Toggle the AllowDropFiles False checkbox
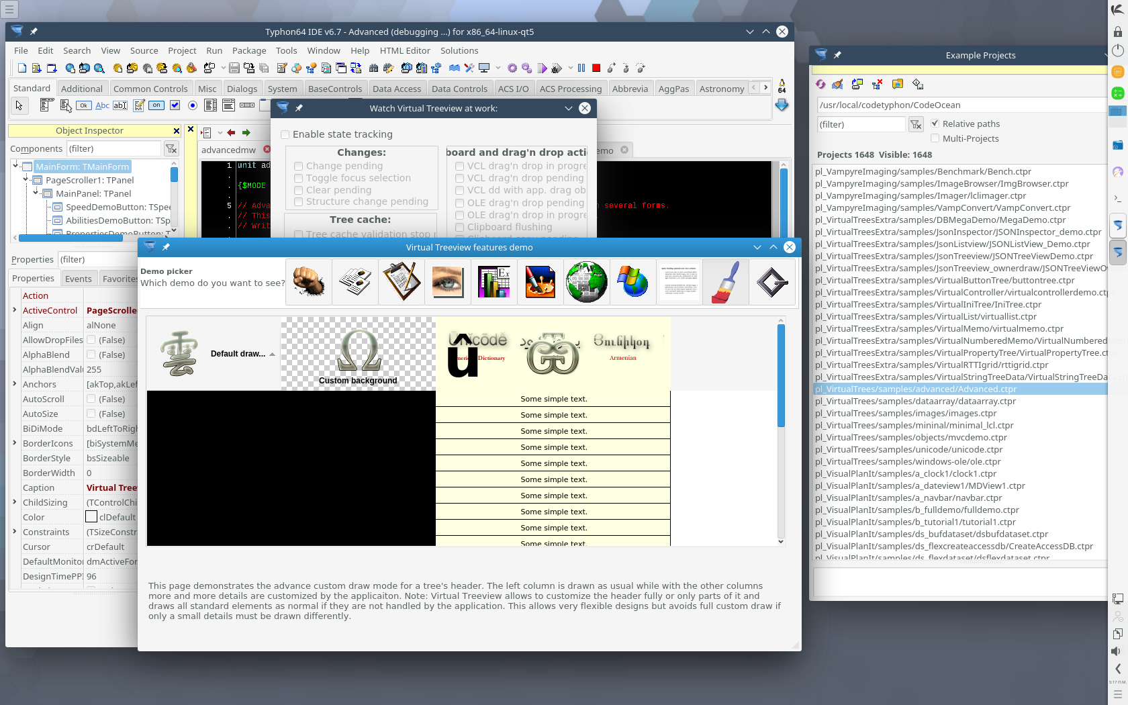 [x=91, y=340]
